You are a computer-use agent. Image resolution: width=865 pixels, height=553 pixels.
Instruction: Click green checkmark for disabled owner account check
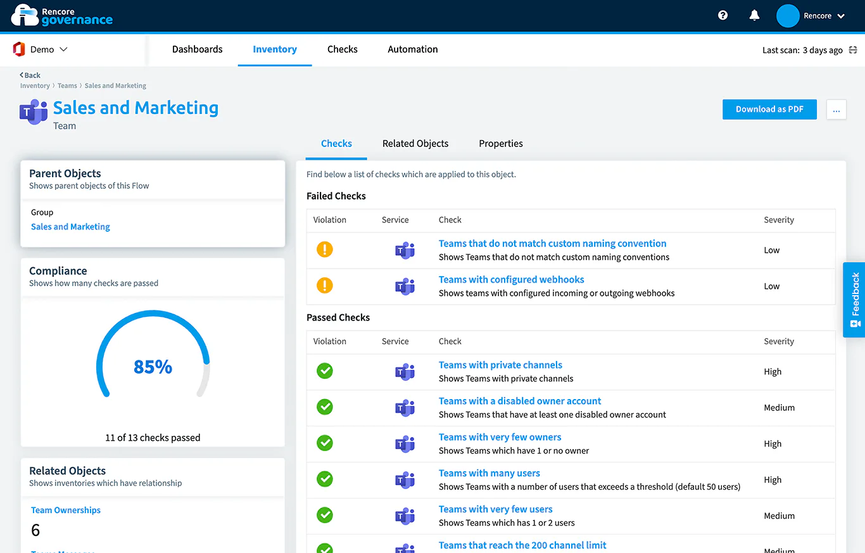click(x=325, y=407)
